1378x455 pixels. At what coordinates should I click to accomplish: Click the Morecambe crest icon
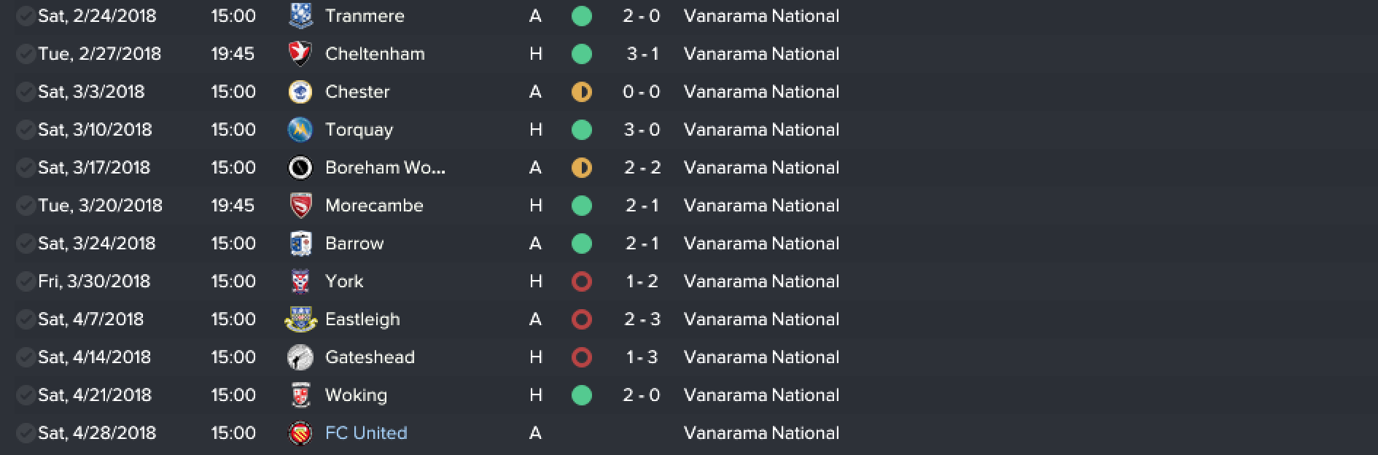[300, 206]
